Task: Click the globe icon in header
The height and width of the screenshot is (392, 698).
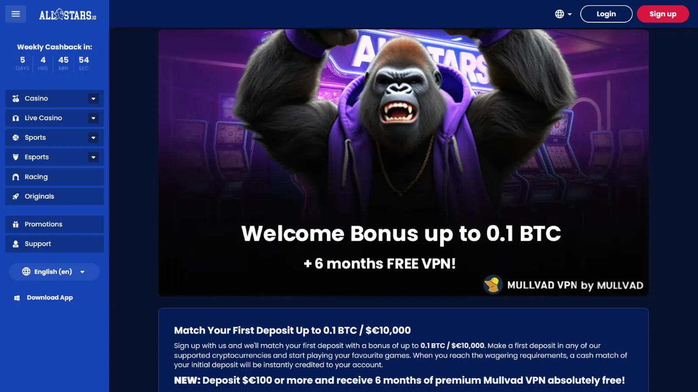Action: tap(560, 14)
